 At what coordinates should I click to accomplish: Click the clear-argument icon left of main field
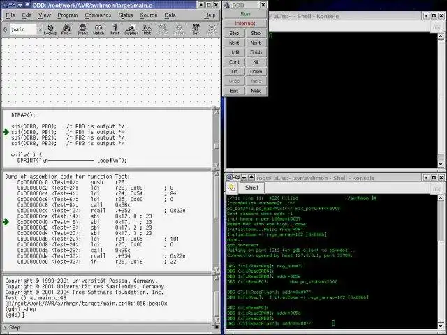coord(6,29)
